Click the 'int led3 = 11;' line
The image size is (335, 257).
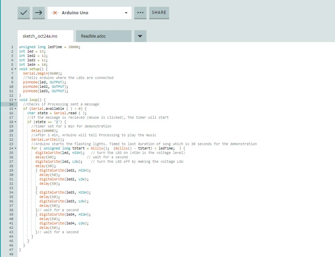(33, 60)
